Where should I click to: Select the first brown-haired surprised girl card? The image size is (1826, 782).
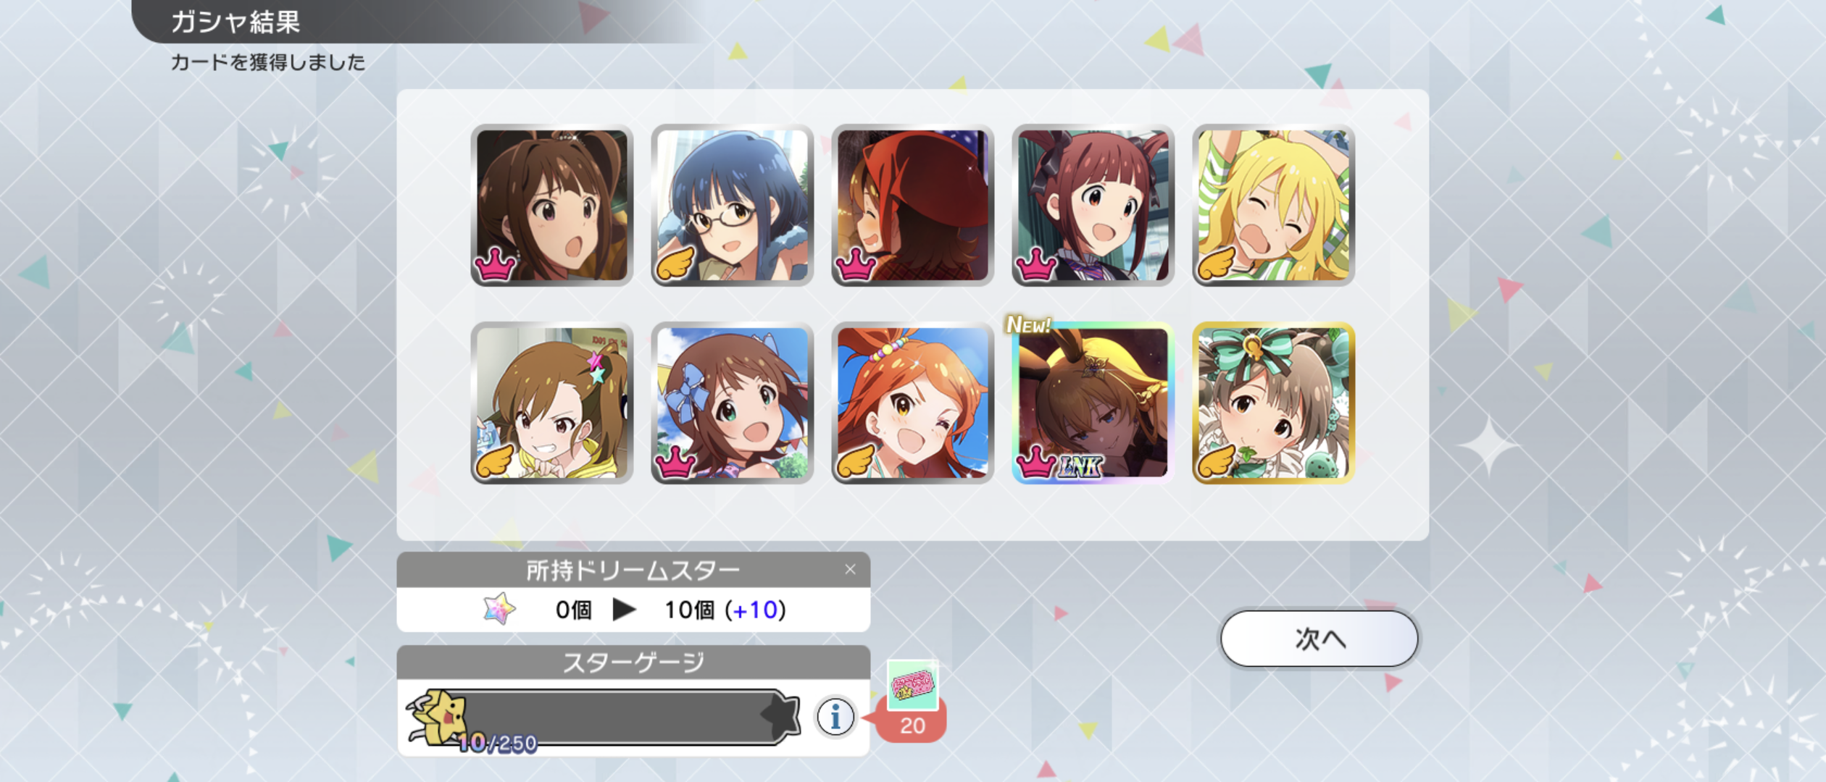(551, 205)
